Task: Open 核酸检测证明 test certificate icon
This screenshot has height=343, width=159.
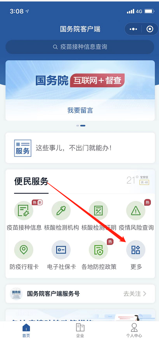Action: point(98,211)
